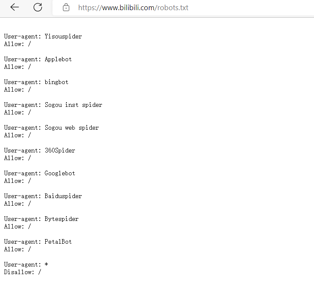Click on 'User-agent: bingbot' text
This screenshot has width=314, height=294.
click(x=36, y=82)
